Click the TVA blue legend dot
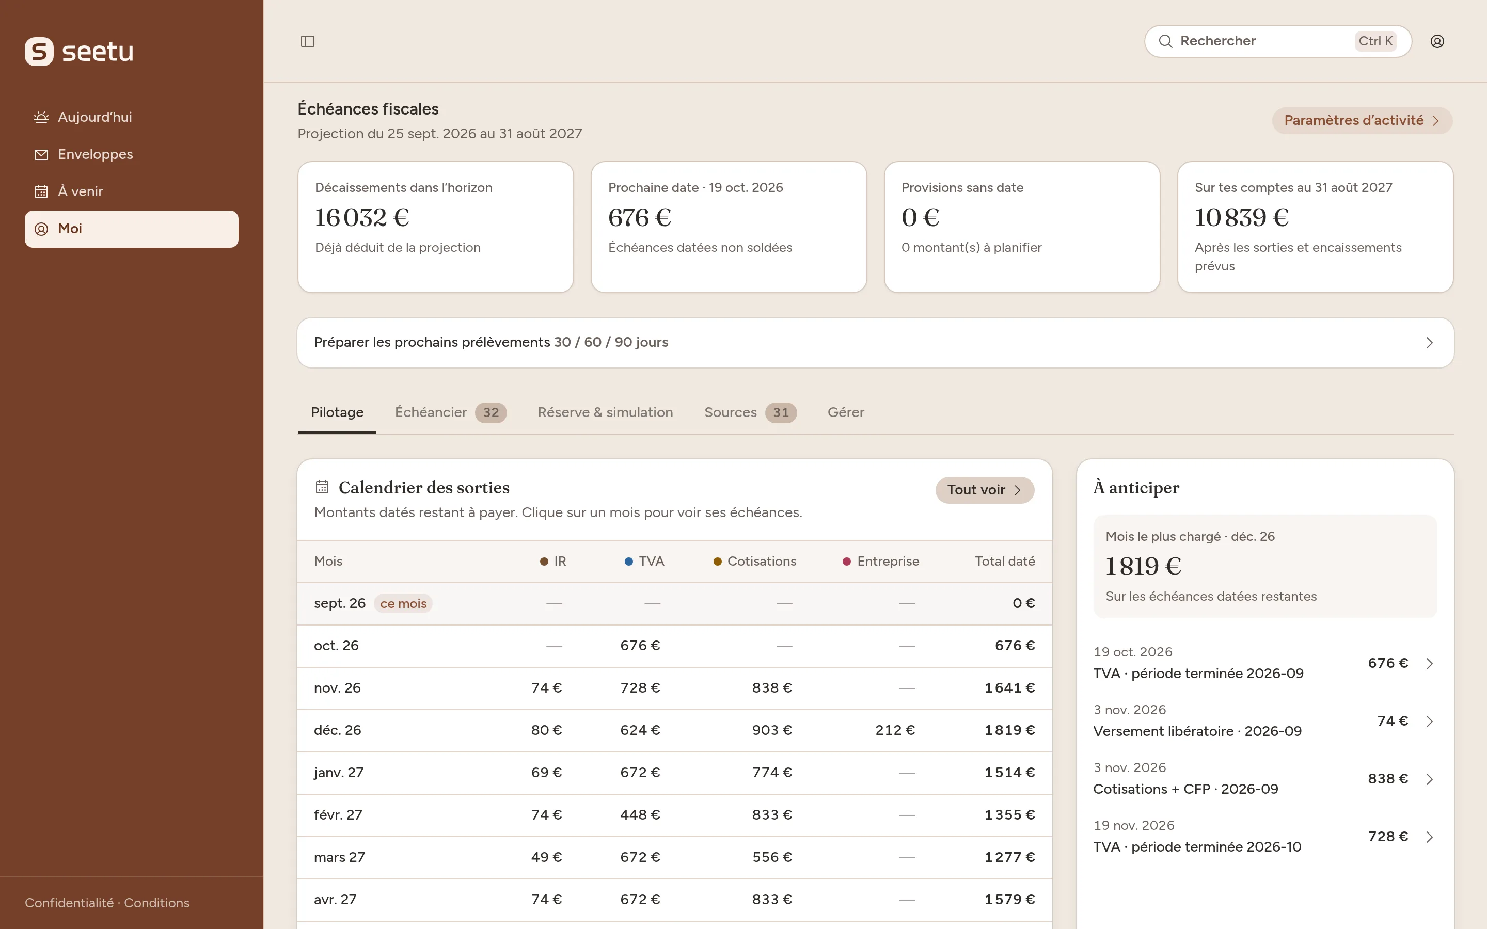The width and height of the screenshot is (1487, 929). point(628,562)
